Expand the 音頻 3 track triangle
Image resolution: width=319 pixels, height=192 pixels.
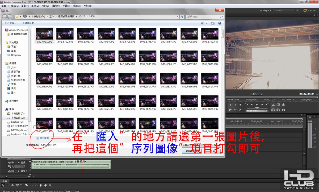tap(19, 171)
